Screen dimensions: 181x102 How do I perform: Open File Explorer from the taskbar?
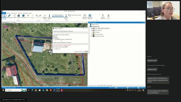(x=36, y=90)
